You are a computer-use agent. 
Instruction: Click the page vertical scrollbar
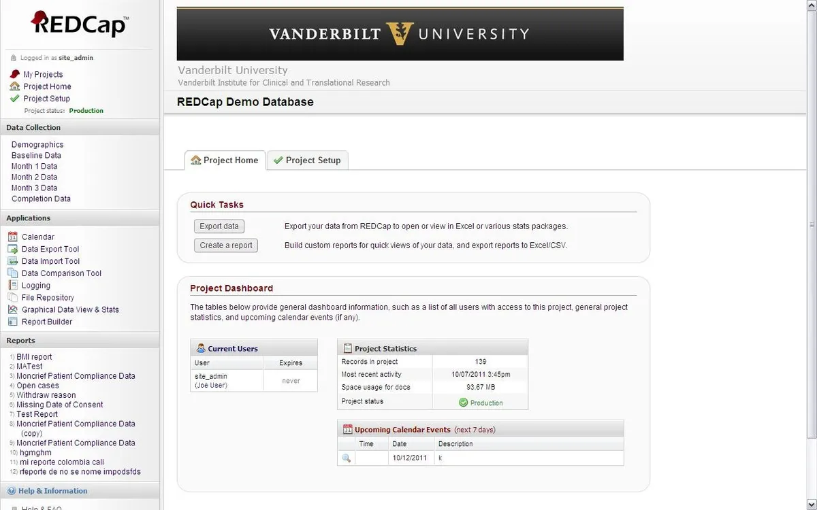coord(812,224)
